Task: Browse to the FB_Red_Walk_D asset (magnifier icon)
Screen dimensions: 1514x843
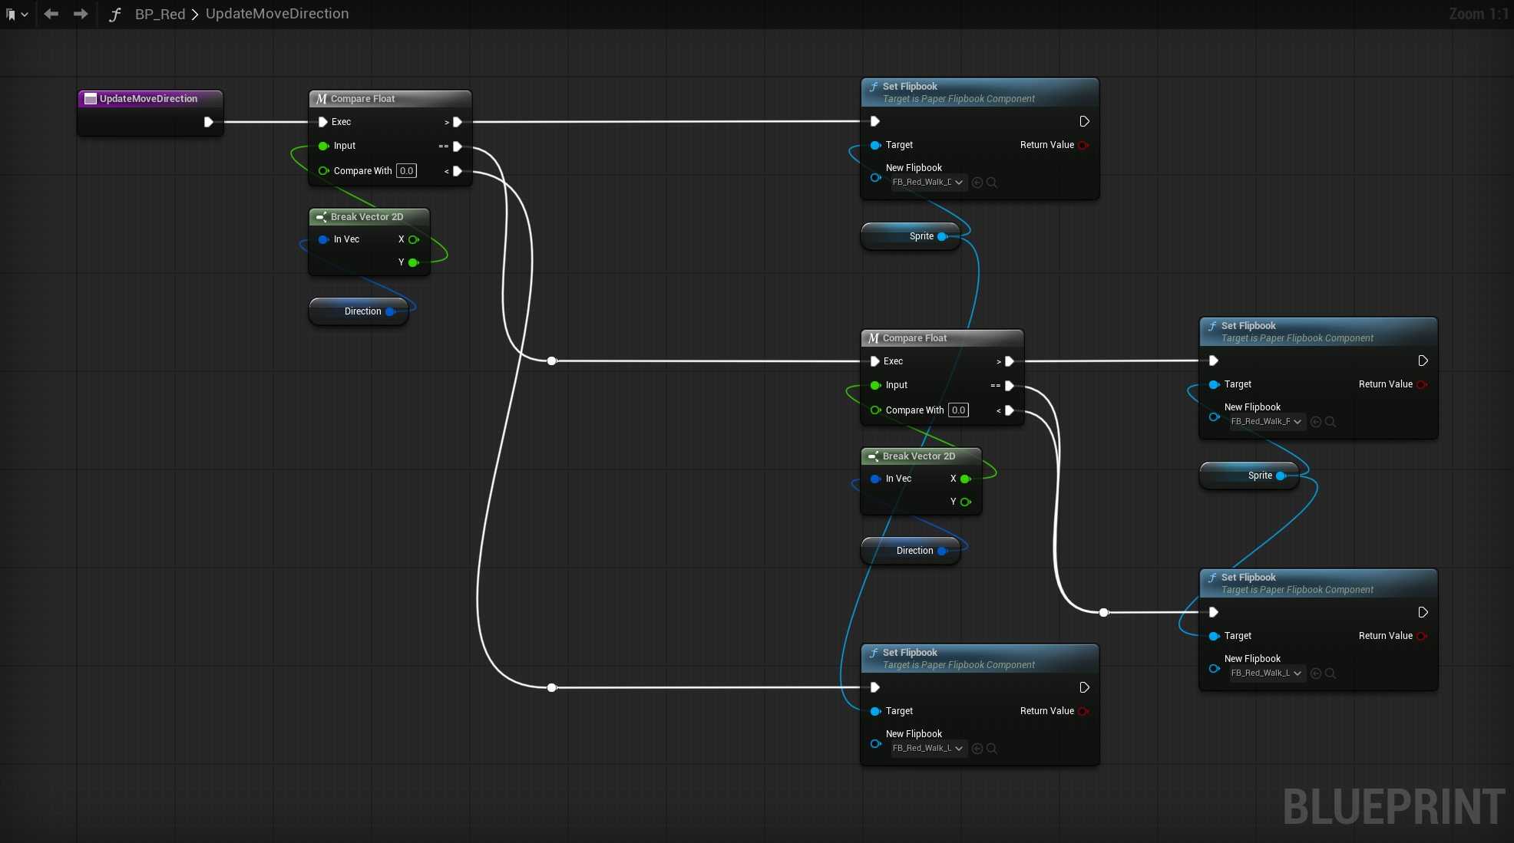Action: click(x=992, y=183)
